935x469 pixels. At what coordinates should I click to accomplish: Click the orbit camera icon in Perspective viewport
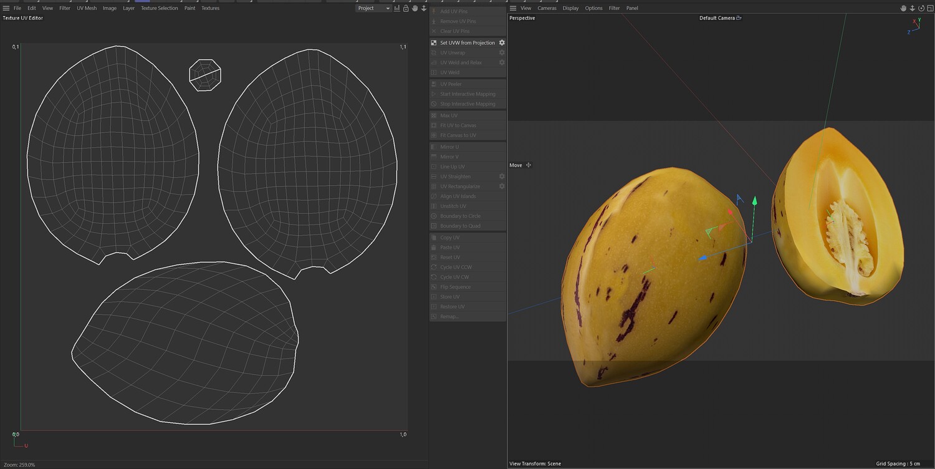point(921,8)
